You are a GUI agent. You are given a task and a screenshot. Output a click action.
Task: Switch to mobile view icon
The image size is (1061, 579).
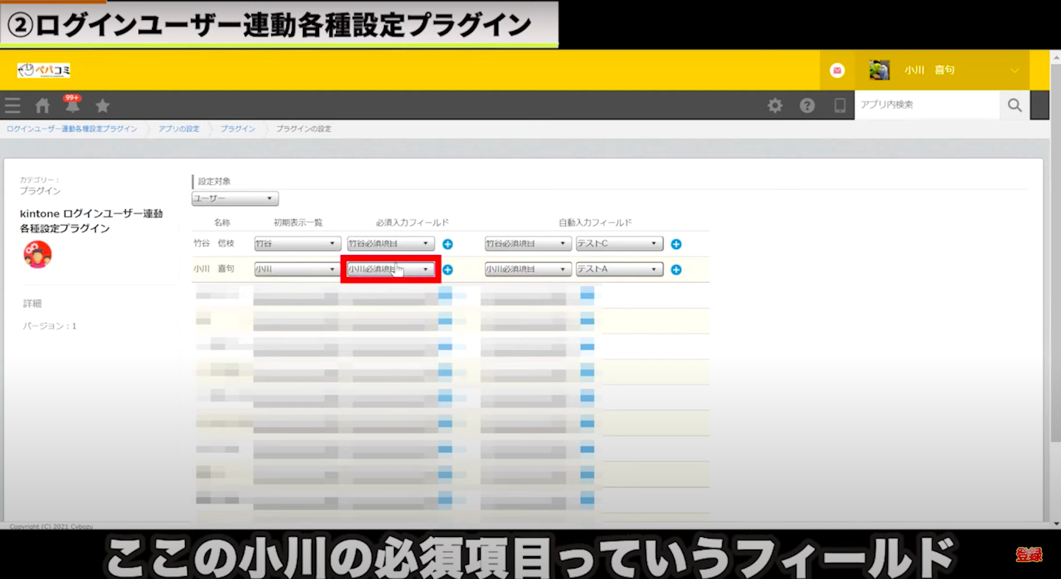click(840, 105)
